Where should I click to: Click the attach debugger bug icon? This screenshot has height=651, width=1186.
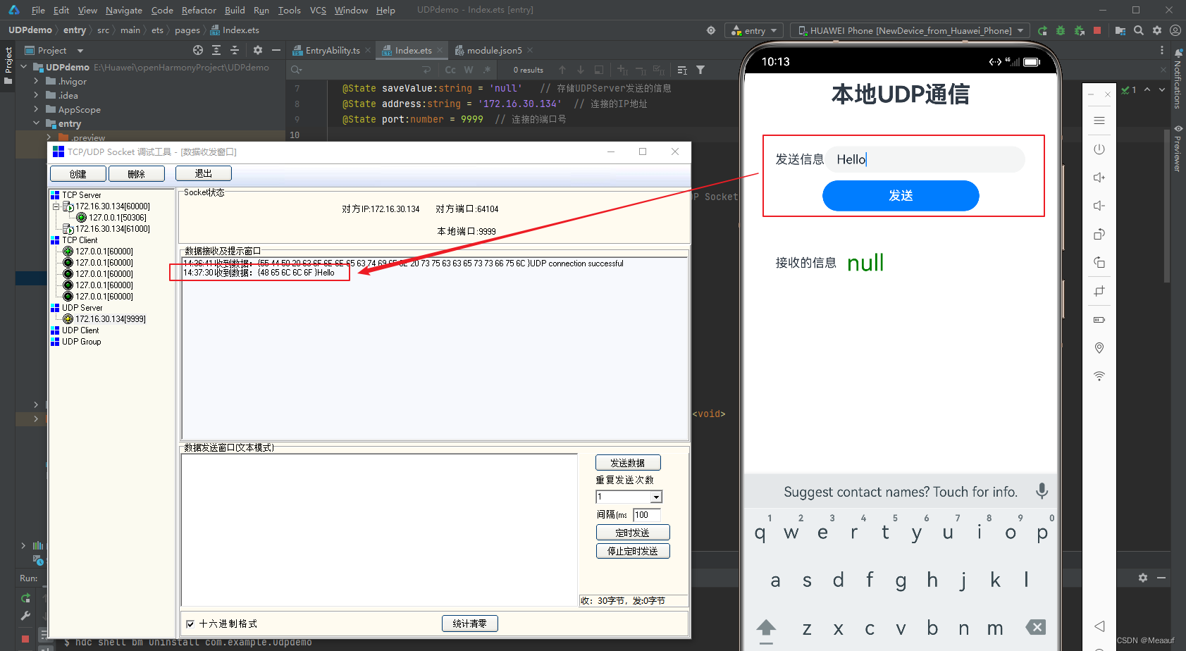[1079, 30]
